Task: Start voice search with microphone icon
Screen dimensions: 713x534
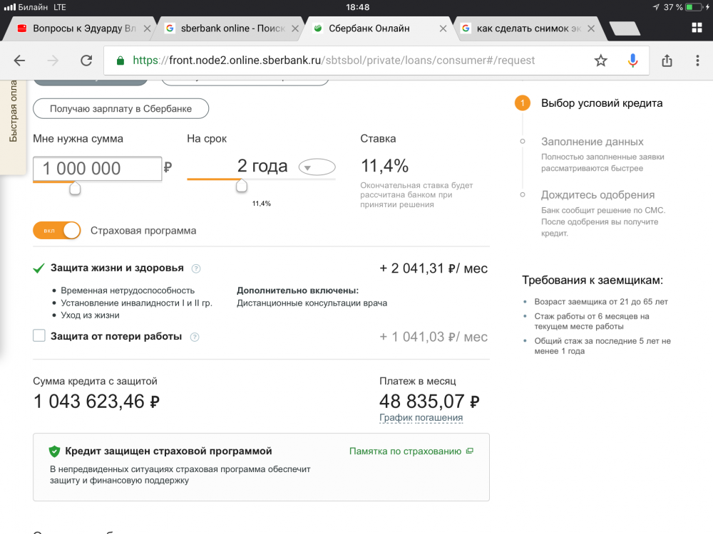Action: coord(632,61)
